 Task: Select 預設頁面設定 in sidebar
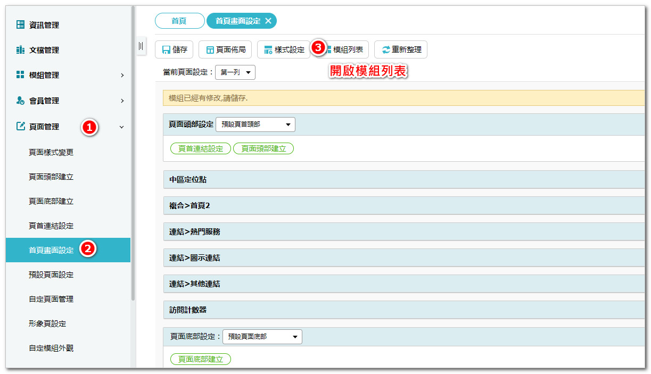(x=51, y=275)
